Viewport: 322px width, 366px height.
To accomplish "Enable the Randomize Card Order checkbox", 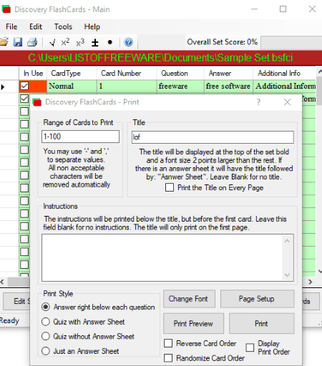I will point(168,358).
